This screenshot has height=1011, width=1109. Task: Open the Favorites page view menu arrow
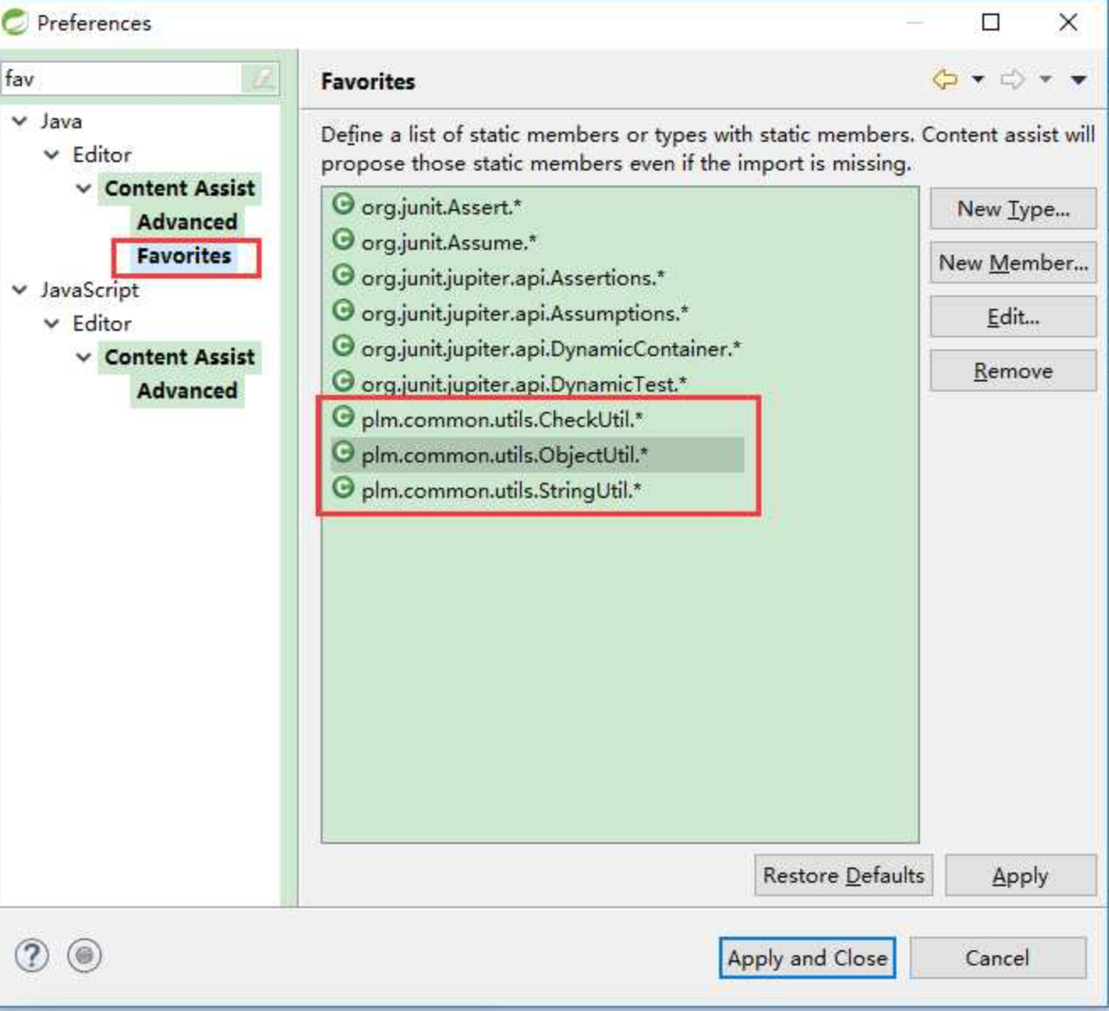click(x=1079, y=80)
